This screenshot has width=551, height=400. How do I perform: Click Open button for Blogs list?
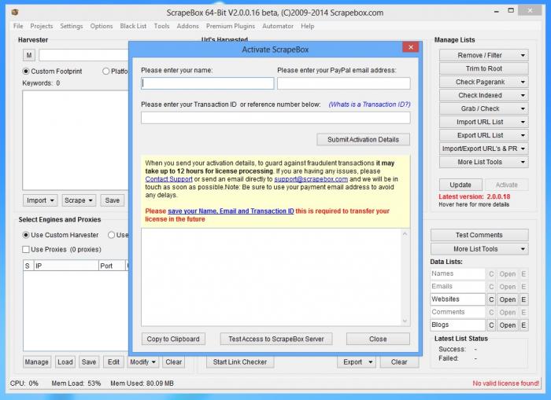coord(508,325)
